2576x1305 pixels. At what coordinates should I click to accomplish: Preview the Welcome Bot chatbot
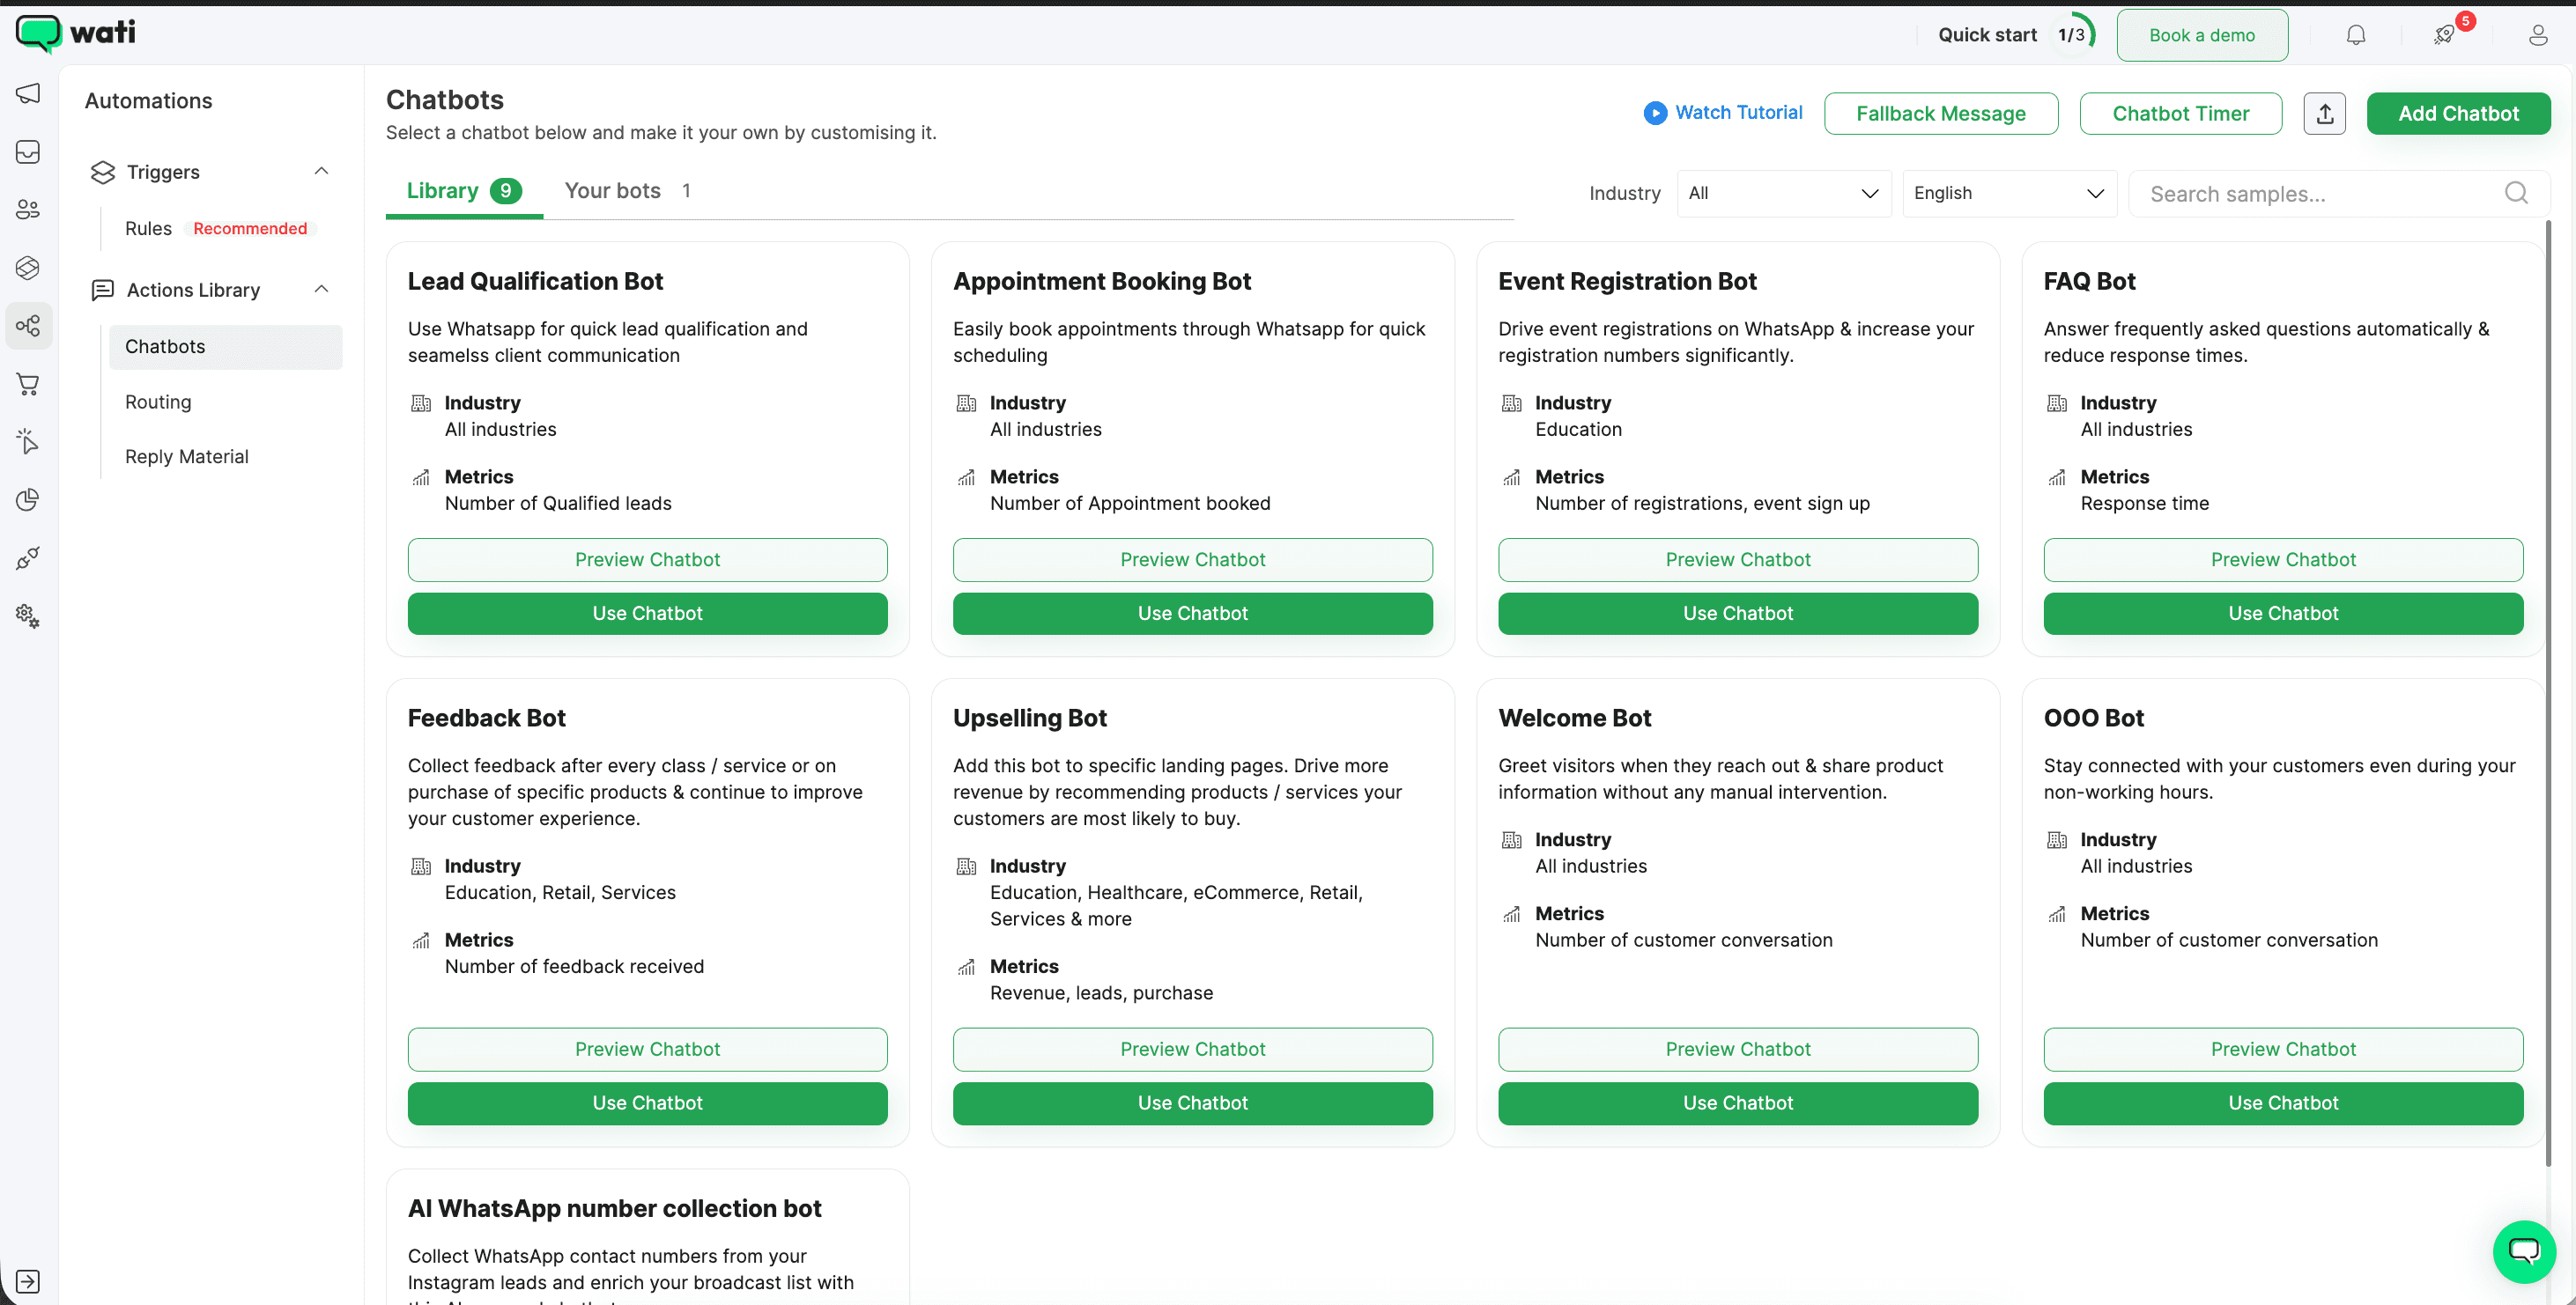(1737, 1050)
